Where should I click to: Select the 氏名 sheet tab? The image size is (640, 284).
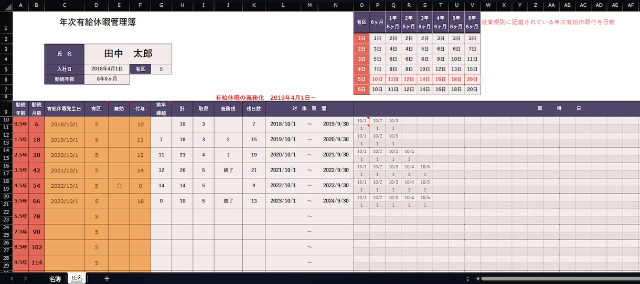pyautogui.click(x=77, y=278)
